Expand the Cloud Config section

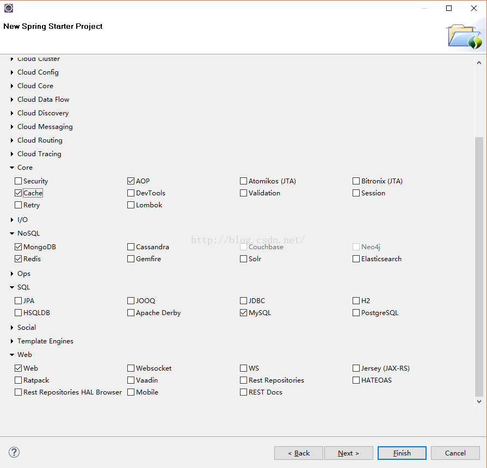click(x=12, y=72)
